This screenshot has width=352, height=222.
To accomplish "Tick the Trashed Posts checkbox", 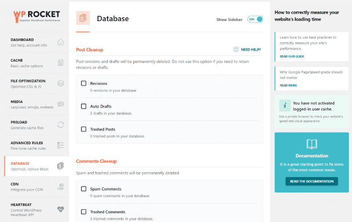I will (84, 129).
